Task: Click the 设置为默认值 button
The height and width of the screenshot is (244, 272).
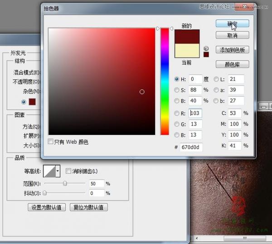Action: (47, 207)
